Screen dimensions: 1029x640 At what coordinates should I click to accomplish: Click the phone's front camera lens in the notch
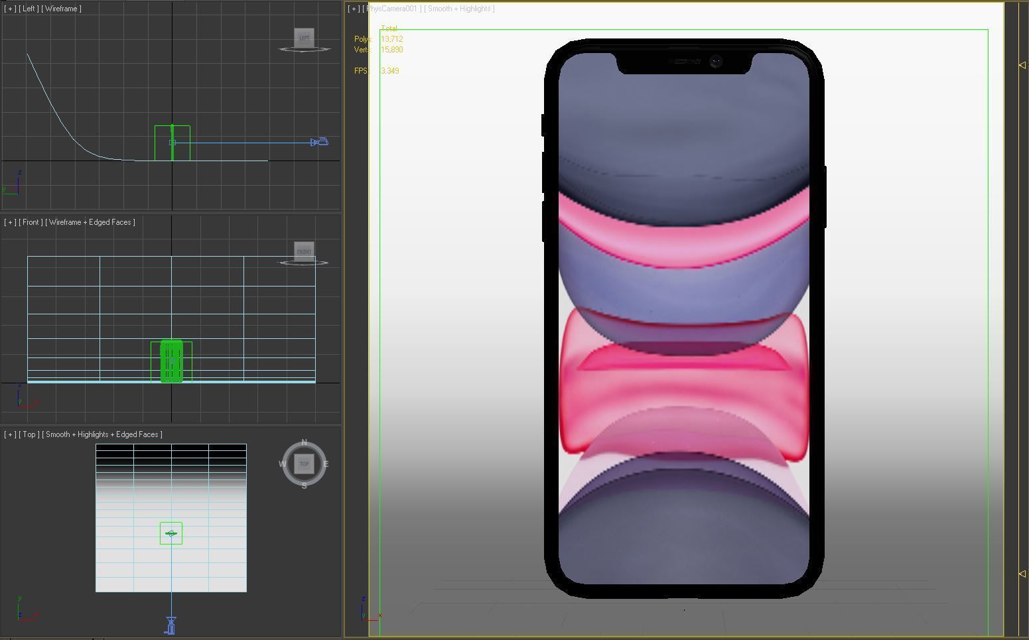[716, 62]
